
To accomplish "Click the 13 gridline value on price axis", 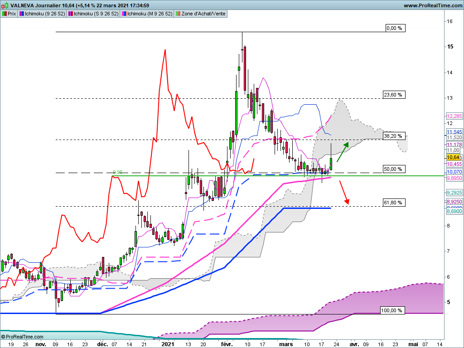I will pos(450,98).
